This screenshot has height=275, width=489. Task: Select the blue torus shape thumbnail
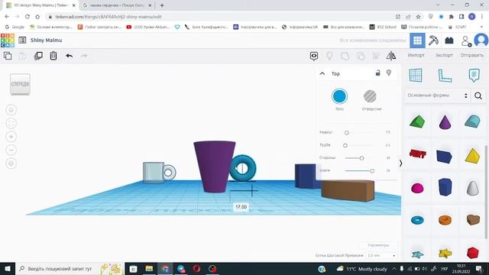click(x=417, y=220)
